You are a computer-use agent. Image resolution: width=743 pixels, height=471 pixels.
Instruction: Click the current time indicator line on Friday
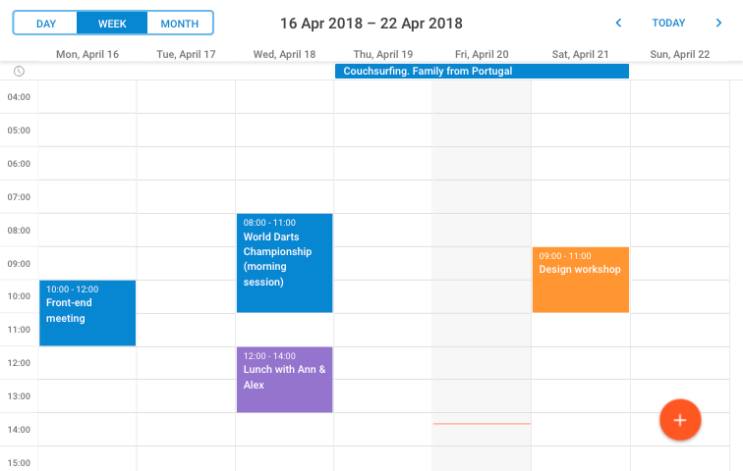(482, 424)
